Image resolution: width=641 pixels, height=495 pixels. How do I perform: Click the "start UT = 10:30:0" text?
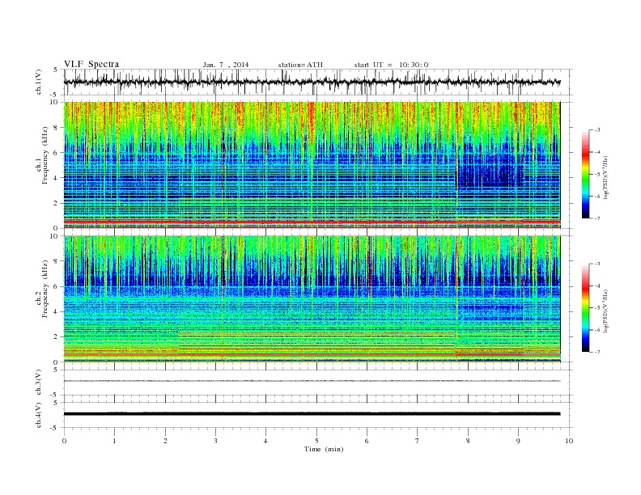[x=391, y=65]
